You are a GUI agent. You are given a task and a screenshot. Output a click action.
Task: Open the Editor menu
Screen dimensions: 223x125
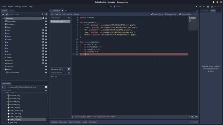point(25,7)
